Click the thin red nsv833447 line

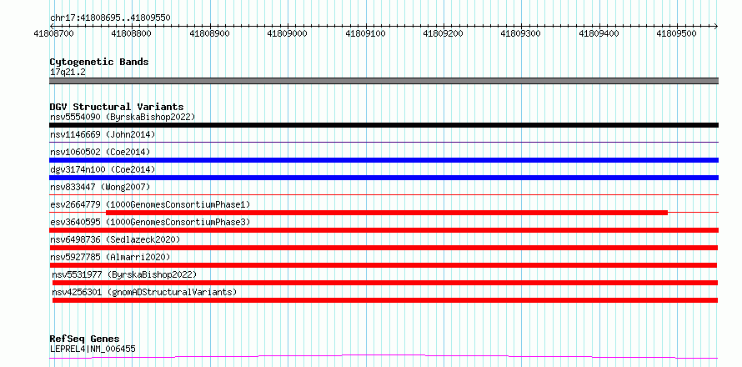(x=384, y=194)
